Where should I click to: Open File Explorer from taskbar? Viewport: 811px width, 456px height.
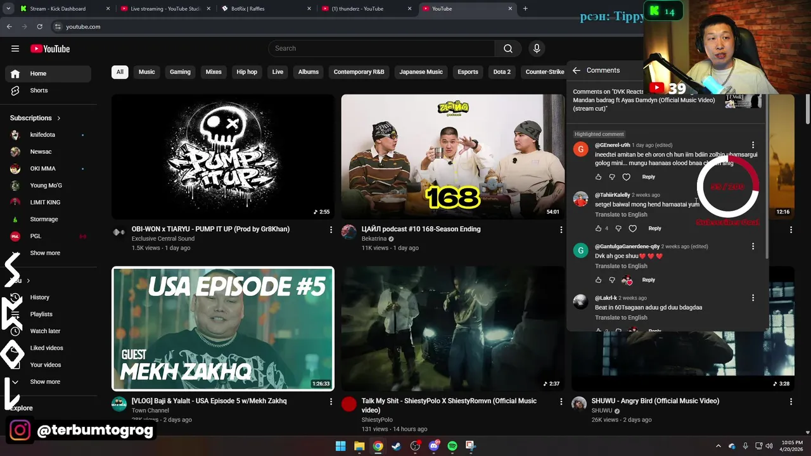[359, 446]
